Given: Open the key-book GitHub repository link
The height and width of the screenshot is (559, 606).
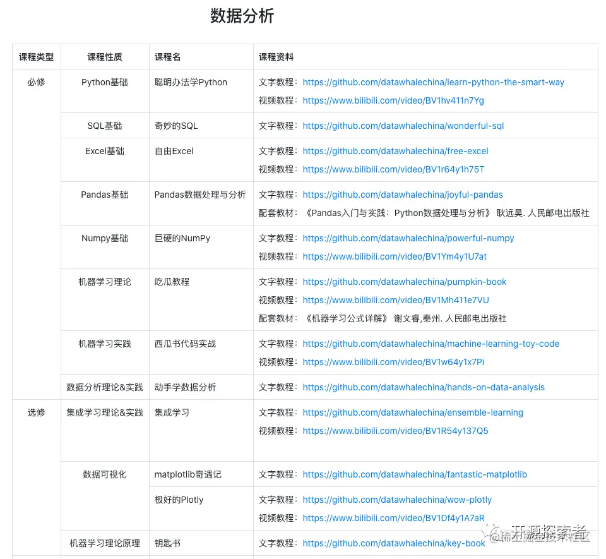Looking at the screenshot, I should [x=394, y=543].
